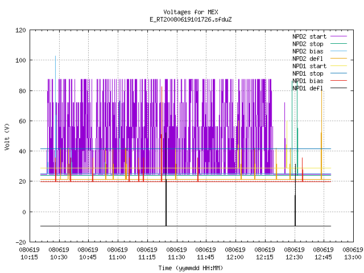Select the 'NPD2 stop' legend entry

(308, 44)
